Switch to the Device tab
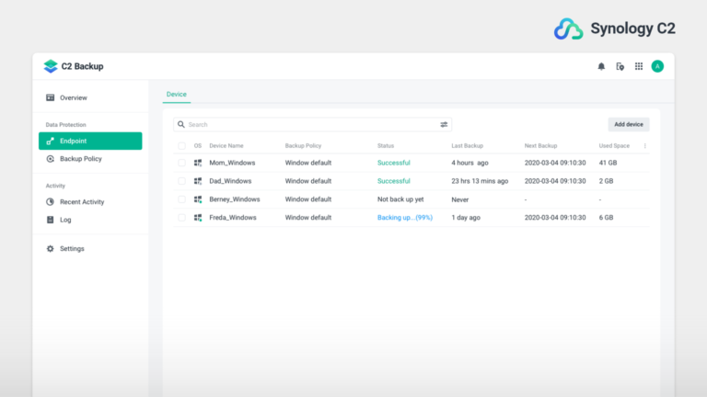 point(176,94)
